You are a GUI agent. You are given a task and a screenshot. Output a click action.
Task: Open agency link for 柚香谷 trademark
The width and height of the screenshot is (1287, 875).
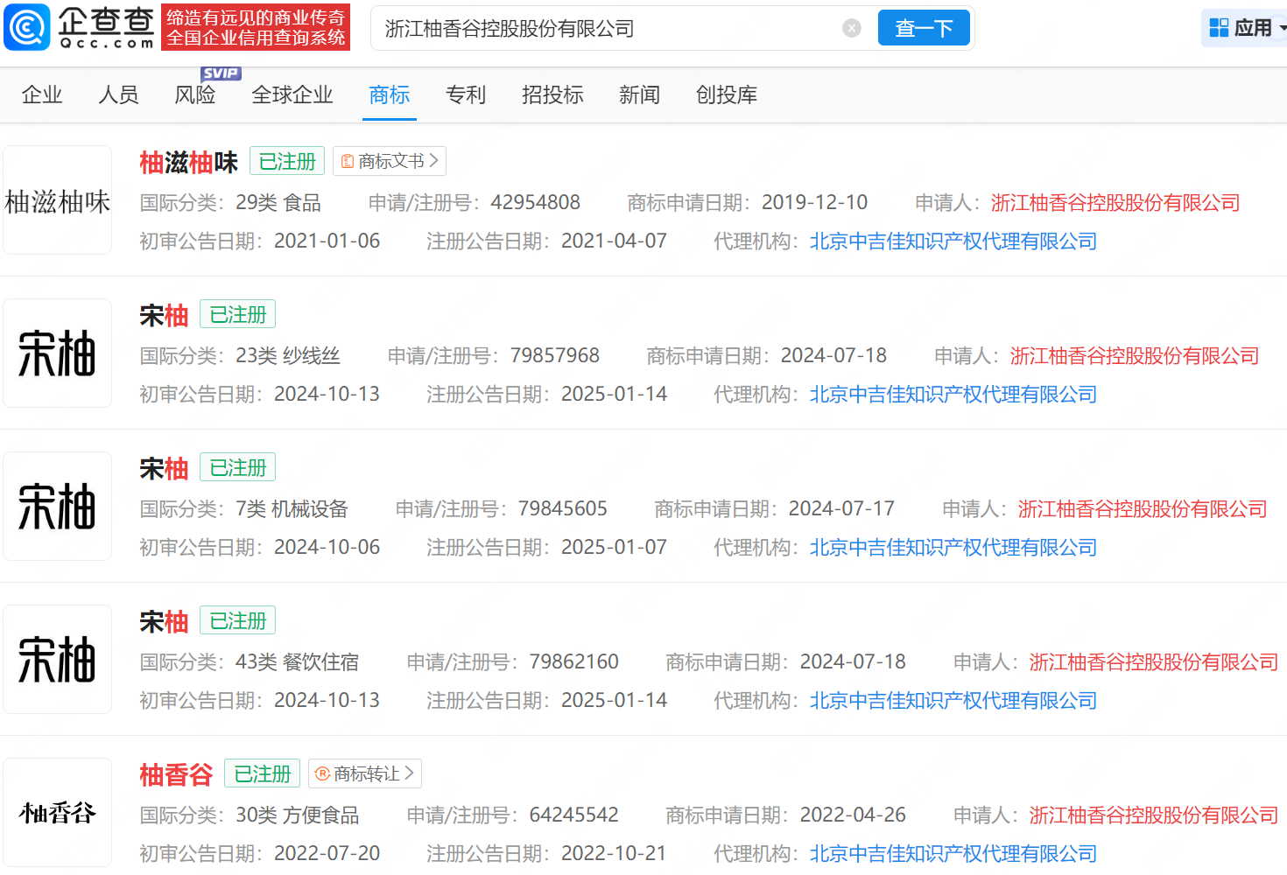pos(953,853)
